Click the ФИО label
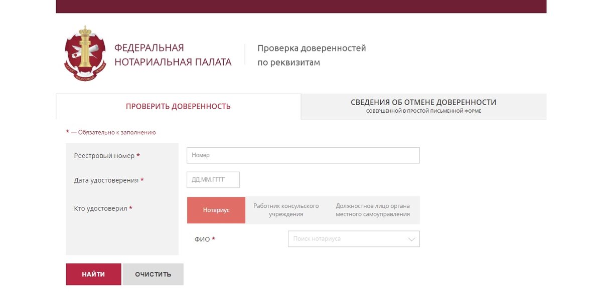This screenshot has width=602, height=292. click(x=205, y=239)
